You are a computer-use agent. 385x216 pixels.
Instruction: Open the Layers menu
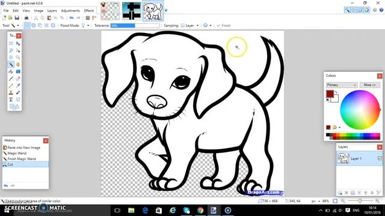[52, 11]
